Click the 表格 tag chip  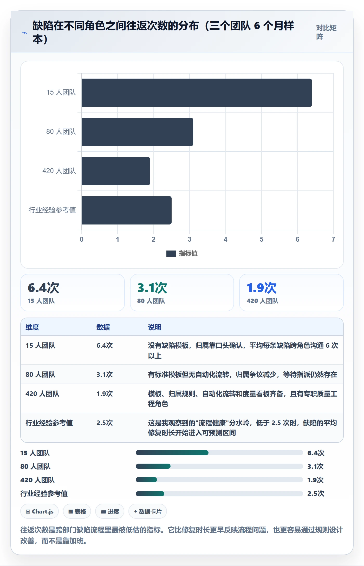[77, 511]
